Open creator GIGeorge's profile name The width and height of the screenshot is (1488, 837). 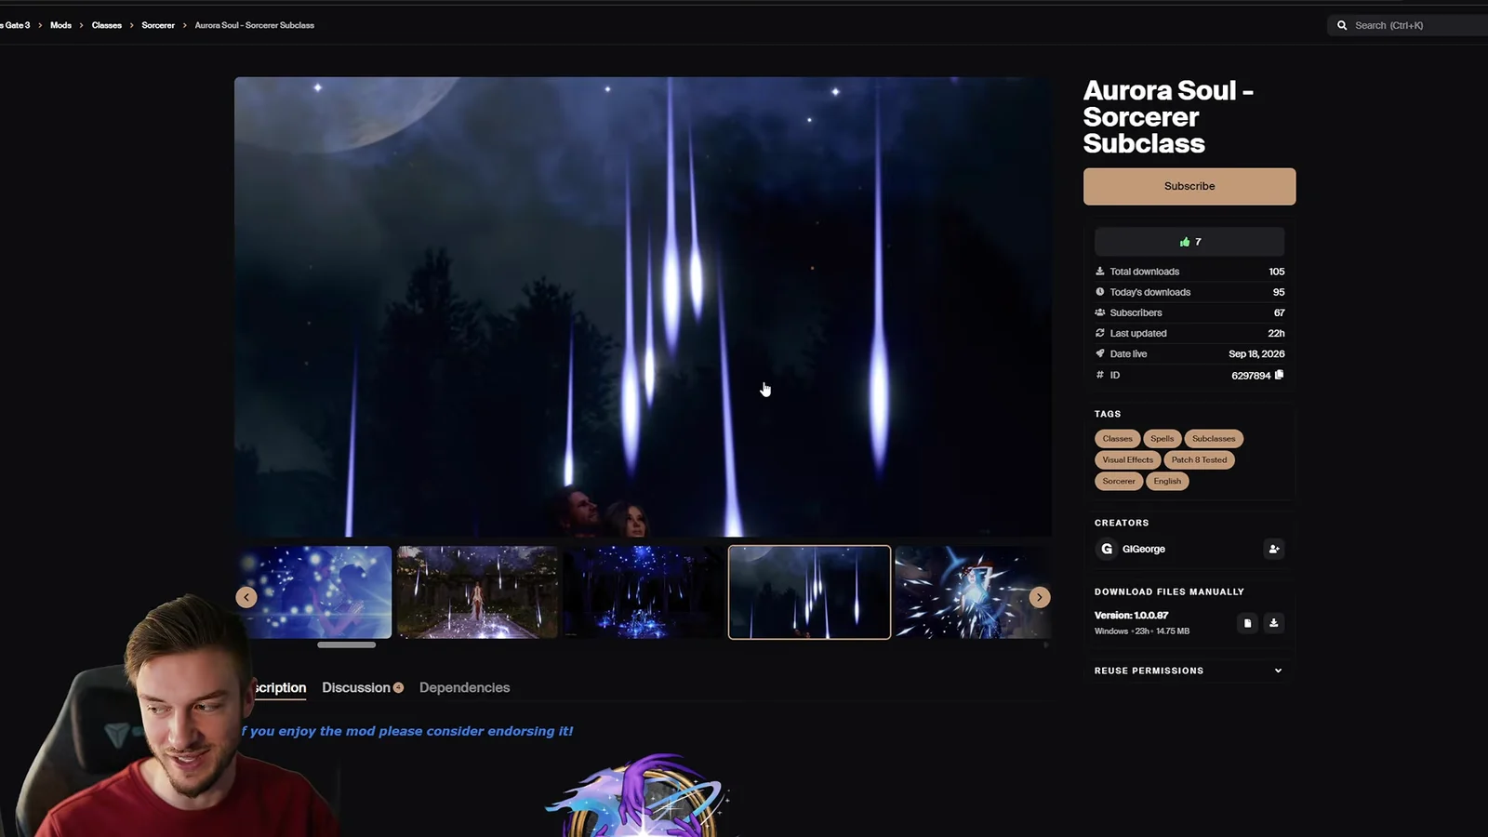1144,549
